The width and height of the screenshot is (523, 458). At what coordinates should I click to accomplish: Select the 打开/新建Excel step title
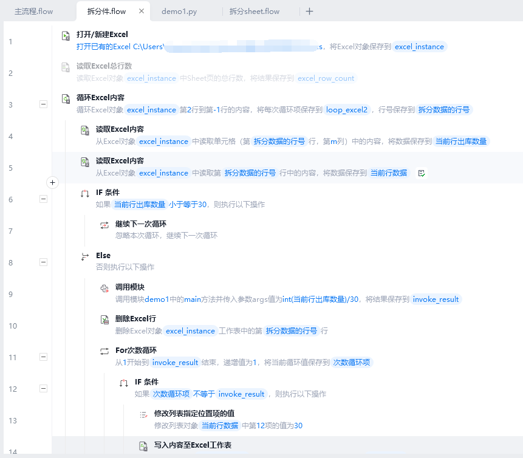pyautogui.click(x=102, y=35)
